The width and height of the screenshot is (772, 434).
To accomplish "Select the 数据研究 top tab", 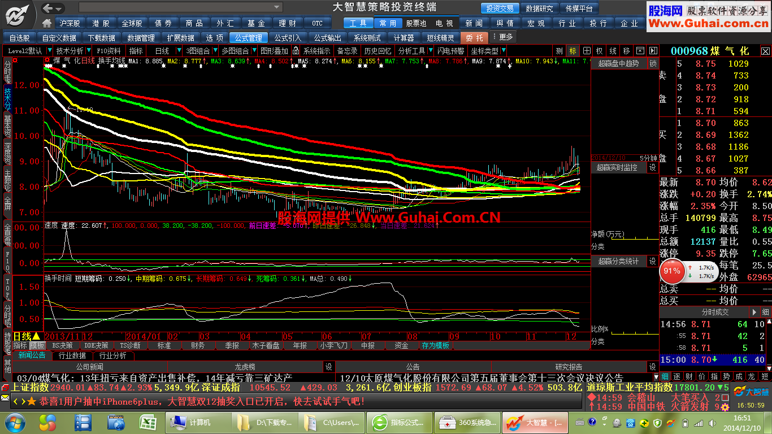I will pyautogui.click(x=539, y=8).
